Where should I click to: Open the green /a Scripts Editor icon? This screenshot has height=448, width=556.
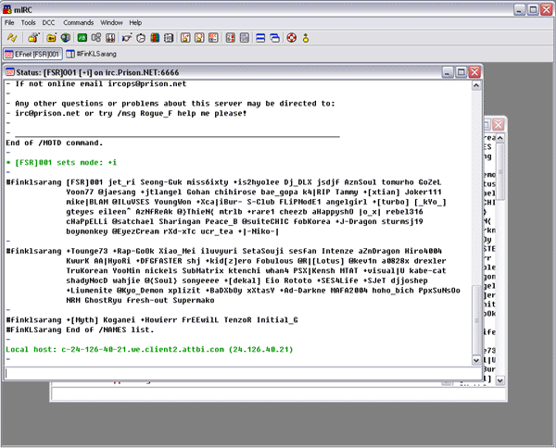coord(82,38)
